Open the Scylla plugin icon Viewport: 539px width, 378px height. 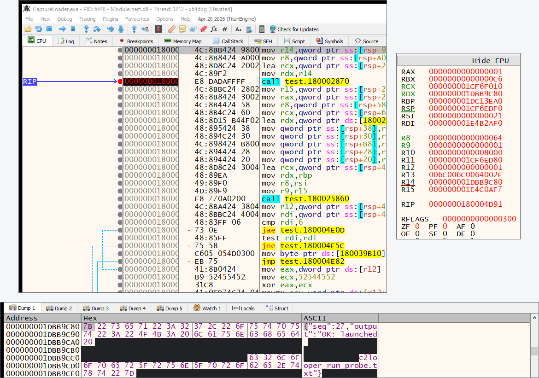(x=158, y=29)
